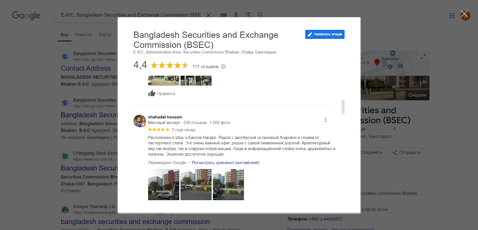This screenshot has width=478, height=230.
Task: Expand the opening hours dropdown arrow
Action: [387, 210]
